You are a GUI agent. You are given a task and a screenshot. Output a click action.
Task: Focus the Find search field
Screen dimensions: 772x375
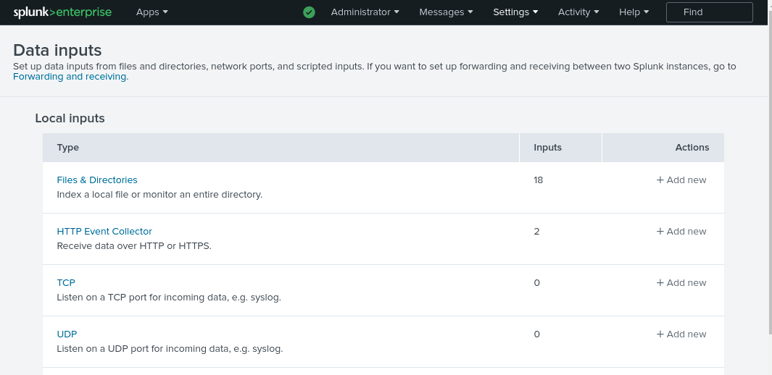pyautogui.click(x=710, y=12)
